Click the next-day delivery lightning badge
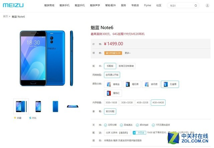Image resolution: width=214 pixels, height=148 pixels. coord(134,133)
